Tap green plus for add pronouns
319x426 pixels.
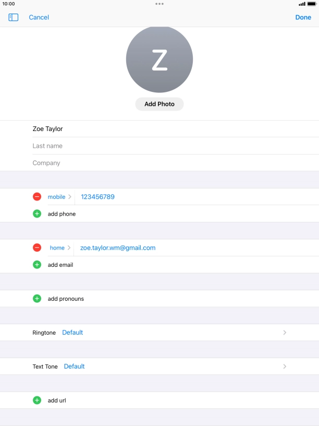coord(37,299)
